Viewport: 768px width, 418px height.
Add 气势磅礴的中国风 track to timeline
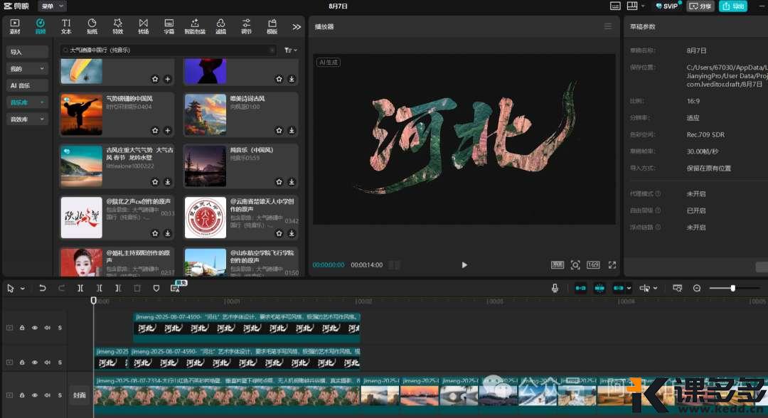click(x=168, y=130)
